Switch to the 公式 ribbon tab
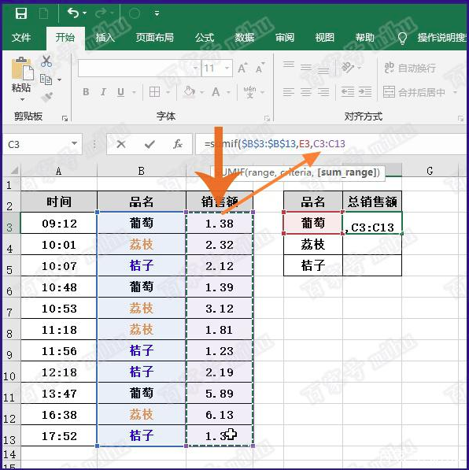Screen dimensions: 469x470 (205, 38)
